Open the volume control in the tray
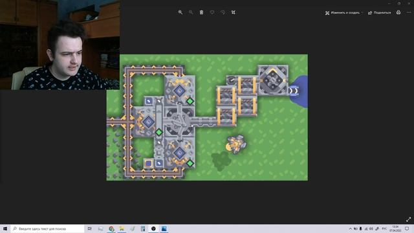 point(371,228)
